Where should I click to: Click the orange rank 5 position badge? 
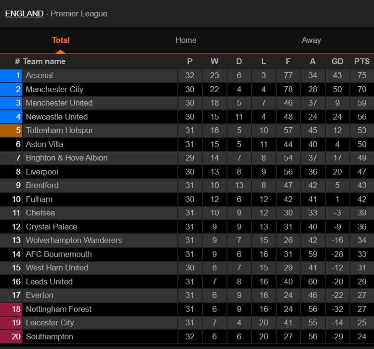[11, 130]
